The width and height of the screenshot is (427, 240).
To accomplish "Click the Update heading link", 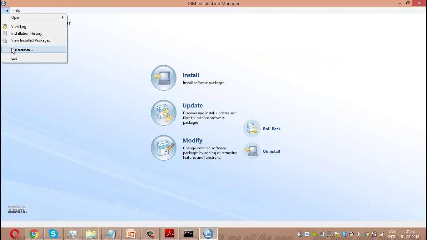I will 193,105.
